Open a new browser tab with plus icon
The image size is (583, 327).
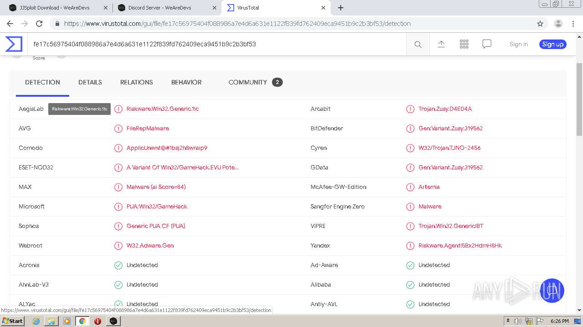341,8
